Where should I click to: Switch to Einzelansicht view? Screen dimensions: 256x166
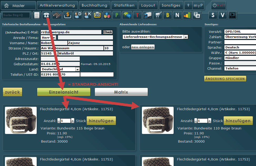[x=64, y=92]
